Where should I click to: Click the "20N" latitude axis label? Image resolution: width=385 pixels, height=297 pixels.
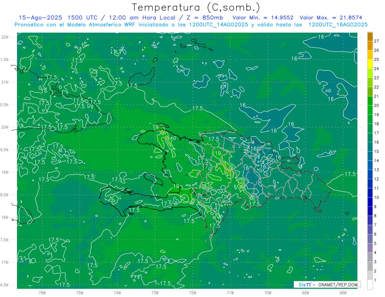pos(5,127)
